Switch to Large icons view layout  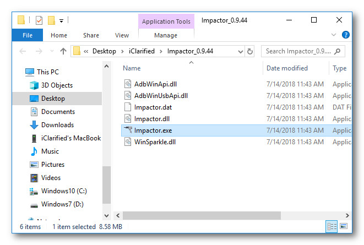point(344,226)
